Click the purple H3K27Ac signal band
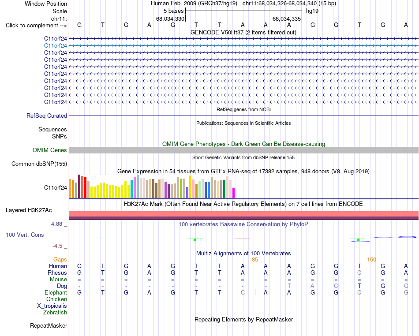 pyautogui.click(x=243, y=218)
